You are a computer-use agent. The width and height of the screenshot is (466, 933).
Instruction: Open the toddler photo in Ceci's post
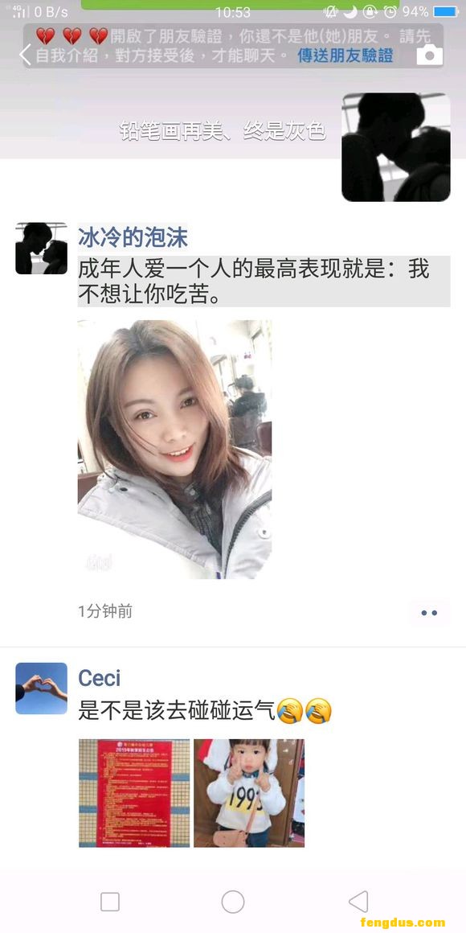coord(249,792)
